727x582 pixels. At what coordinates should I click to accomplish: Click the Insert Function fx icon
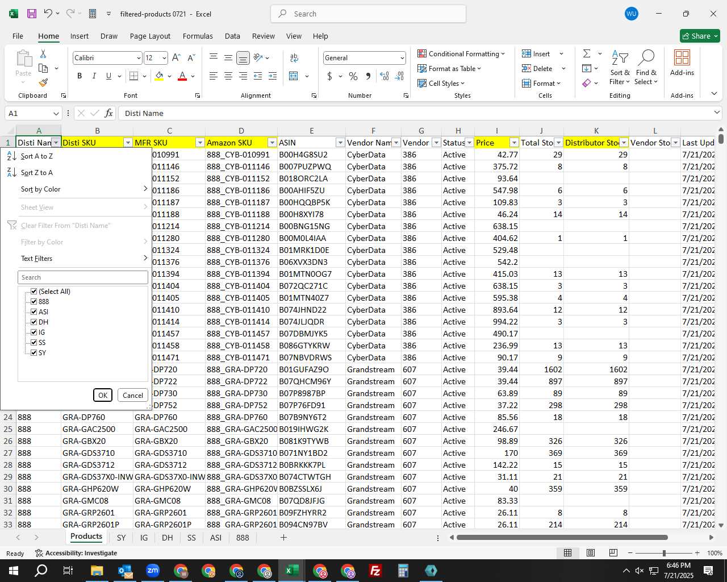point(108,113)
